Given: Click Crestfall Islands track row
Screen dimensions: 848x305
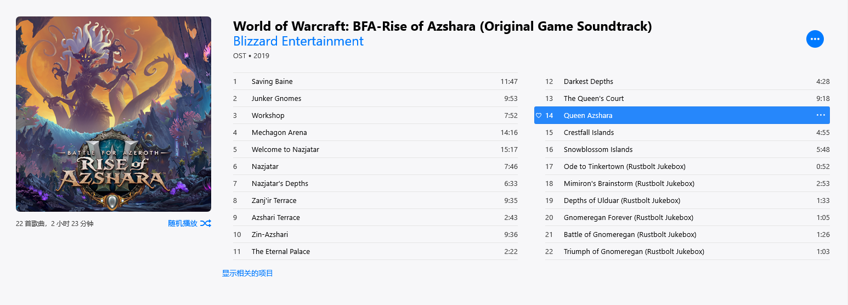Looking at the screenshot, I should point(589,133).
